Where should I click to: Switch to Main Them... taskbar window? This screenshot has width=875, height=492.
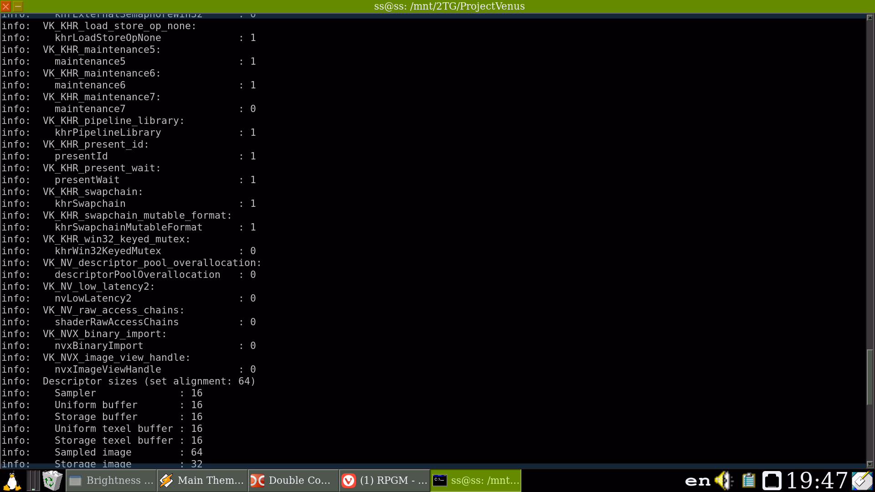click(x=203, y=481)
